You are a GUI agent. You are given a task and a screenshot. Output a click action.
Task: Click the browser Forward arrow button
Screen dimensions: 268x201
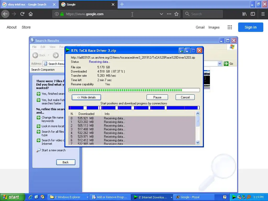point(14,14)
